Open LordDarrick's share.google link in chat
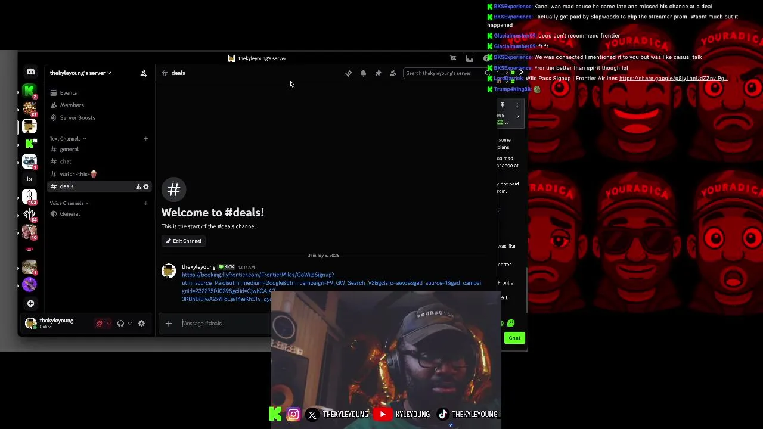 673,79
